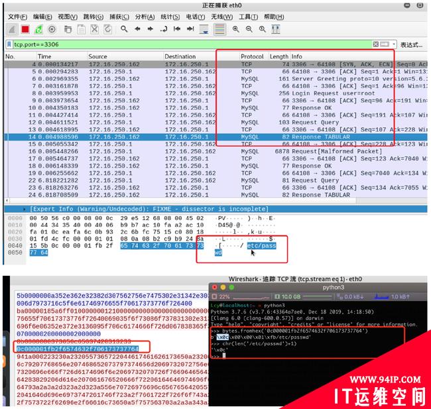Toggle auto-scroll during live capture
431x409 pixels.
(x=204, y=29)
